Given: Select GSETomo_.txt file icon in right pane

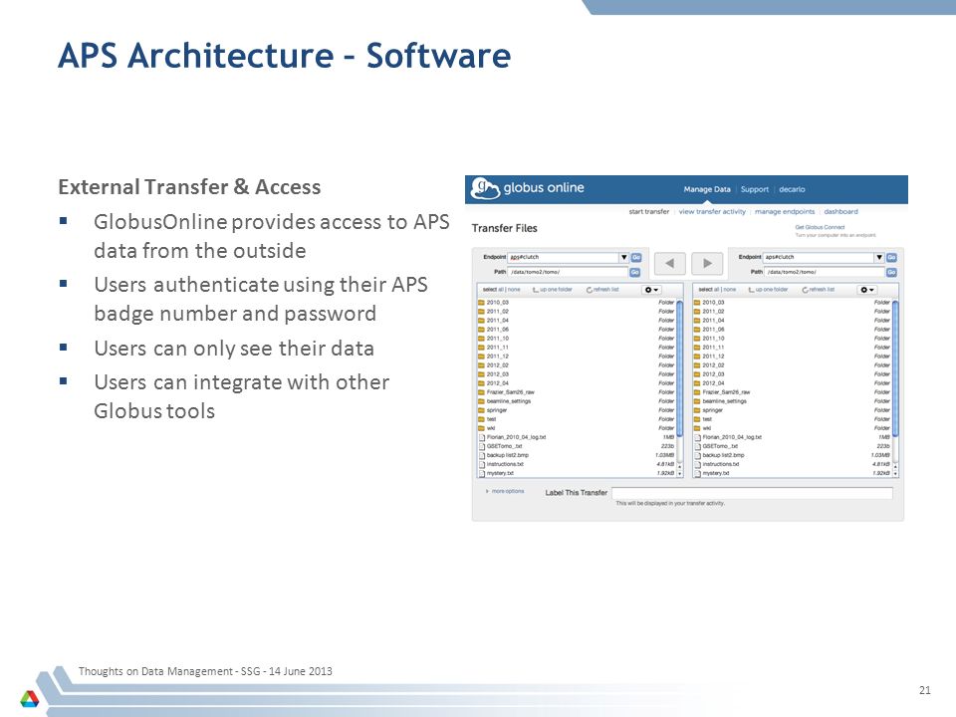Looking at the screenshot, I should pos(697,446).
